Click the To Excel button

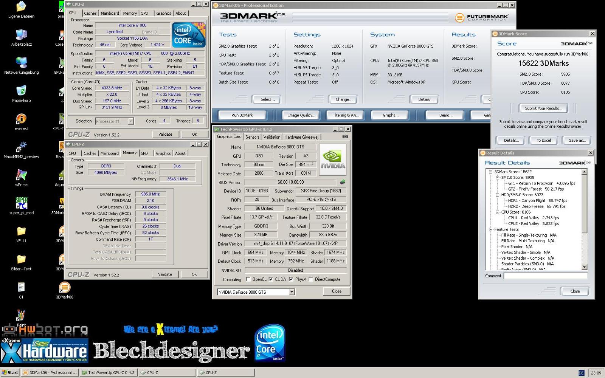(x=543, y=140)
